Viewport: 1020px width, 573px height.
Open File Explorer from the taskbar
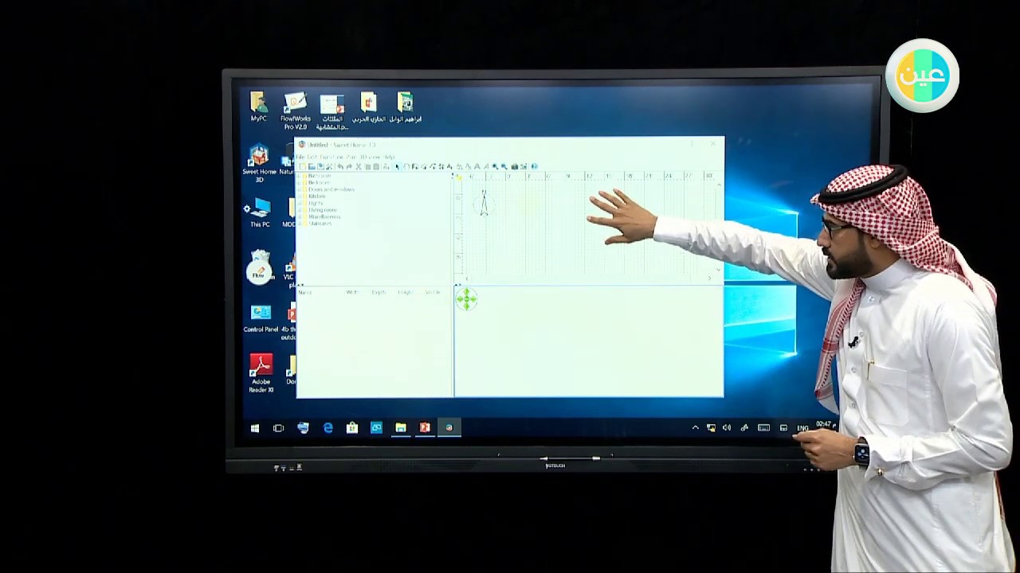tap(401, 428)
